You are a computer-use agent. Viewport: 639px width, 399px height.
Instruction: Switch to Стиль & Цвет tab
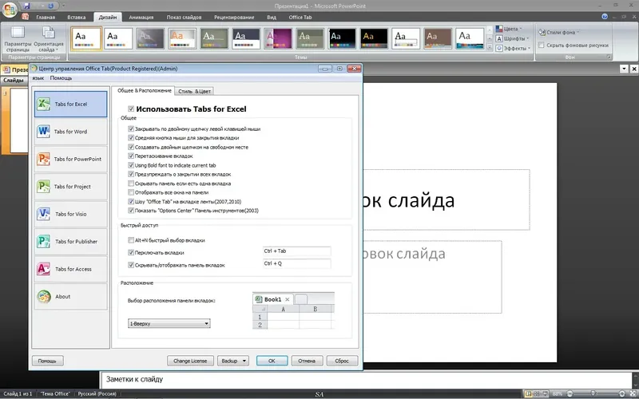tap(194, 91)
